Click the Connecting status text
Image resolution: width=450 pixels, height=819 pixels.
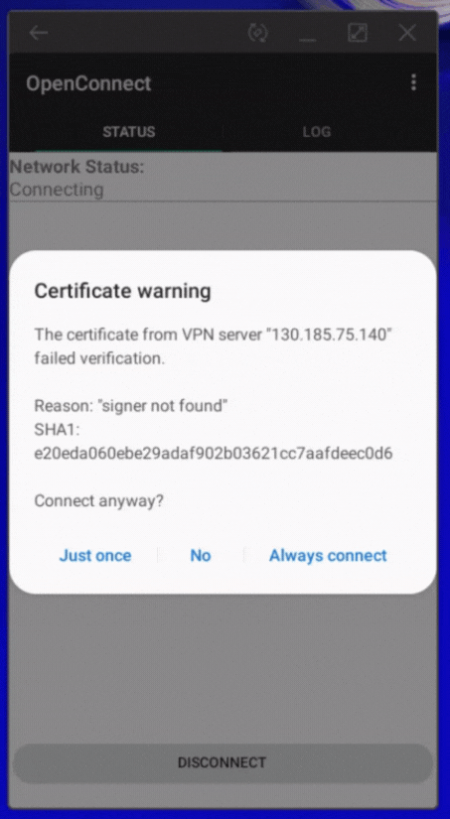pyautogui.click(x=57, y=189)
